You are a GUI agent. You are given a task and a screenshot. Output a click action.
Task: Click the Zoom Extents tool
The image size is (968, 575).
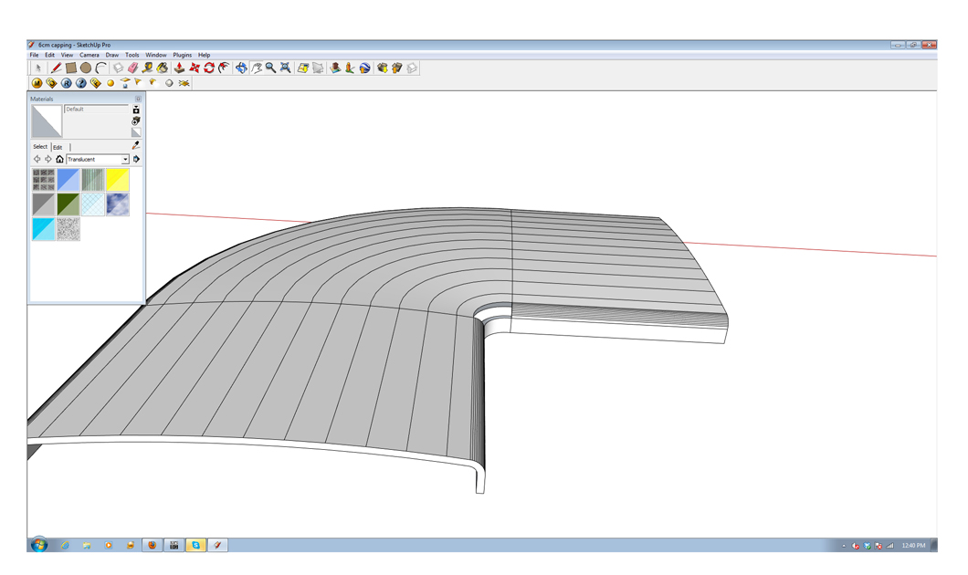pos(285,68)
